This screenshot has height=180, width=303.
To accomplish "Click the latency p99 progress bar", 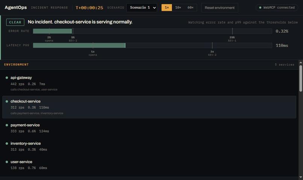I will 153,45.
